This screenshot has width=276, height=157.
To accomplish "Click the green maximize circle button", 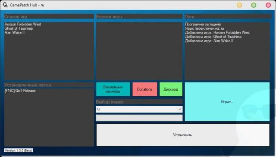I will click(x=254, y=5).
